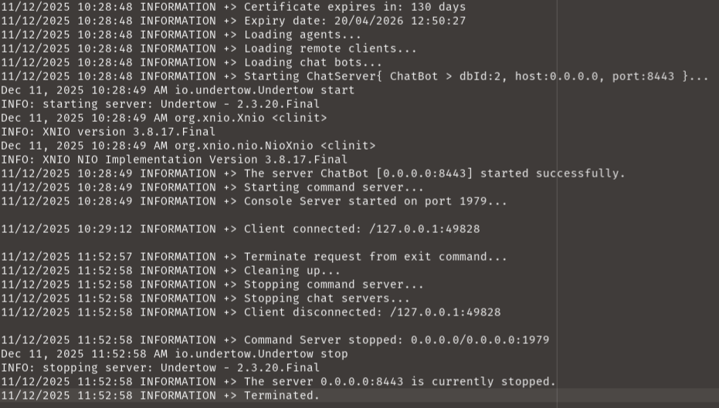Click the "Client connected: /127.0.0.1:49828" line
Image resolution: width=719 pixels, height=408 pixels.
click(x=372, y=229)
